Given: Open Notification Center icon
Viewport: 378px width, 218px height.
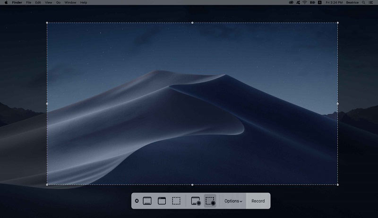Looking at the screenshot, I should coord(371,2).
